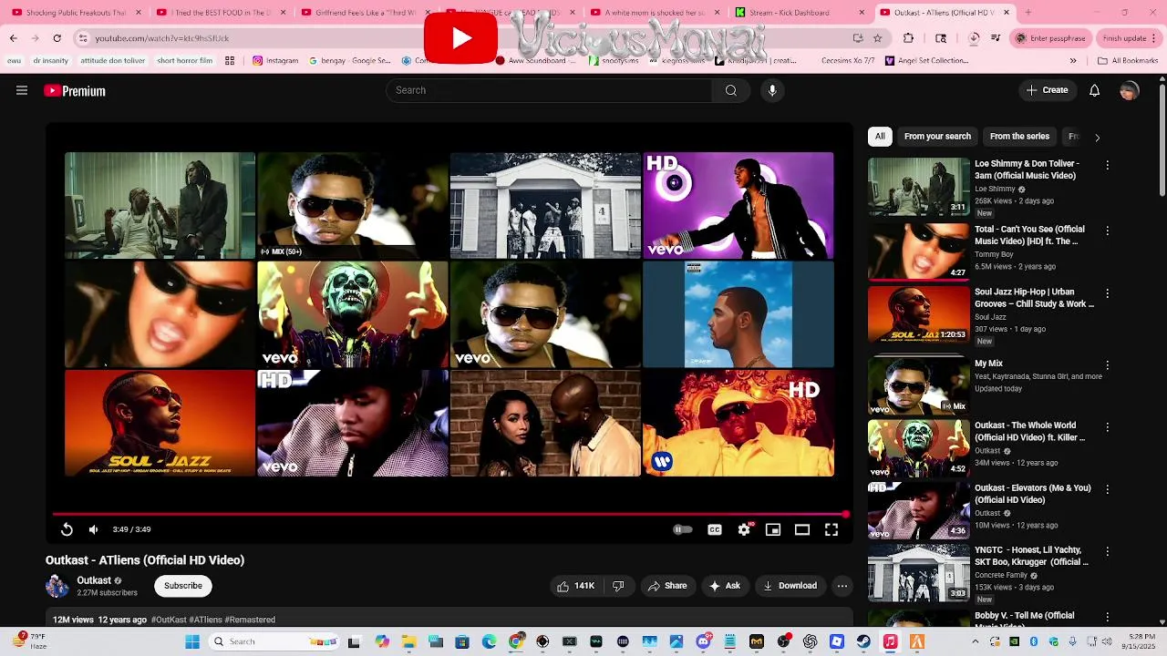Select From the series chip

tap(1019, 136)
